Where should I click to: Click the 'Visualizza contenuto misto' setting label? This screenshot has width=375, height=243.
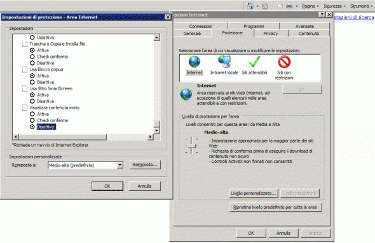coord(55,108)
